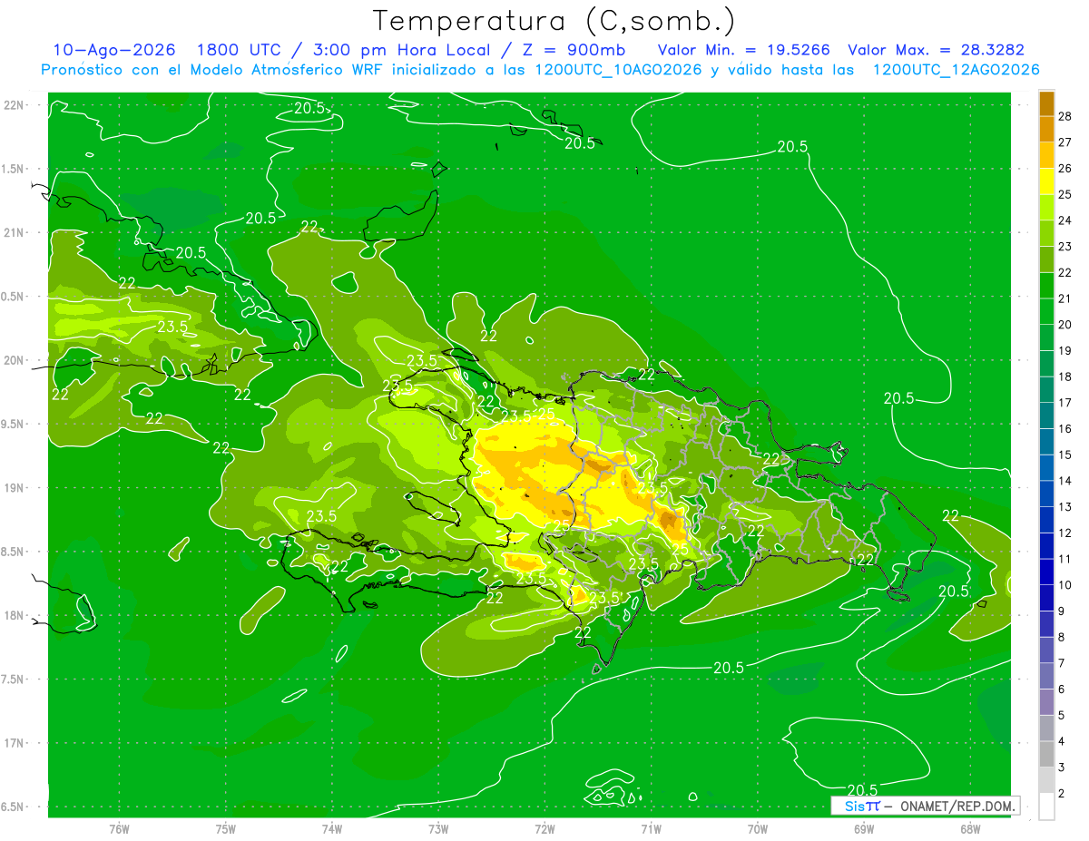Select the '71W' longitude axis label
1089x841 pixels.
(651, 829)
